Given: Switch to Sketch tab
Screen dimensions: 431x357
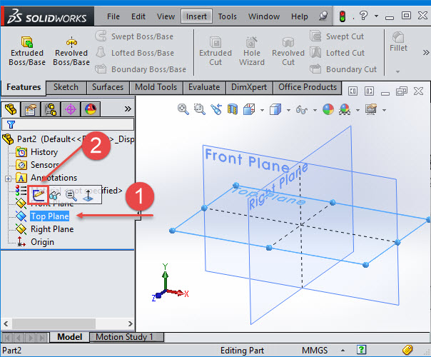Looking at the screenshot, I should 66,87.
